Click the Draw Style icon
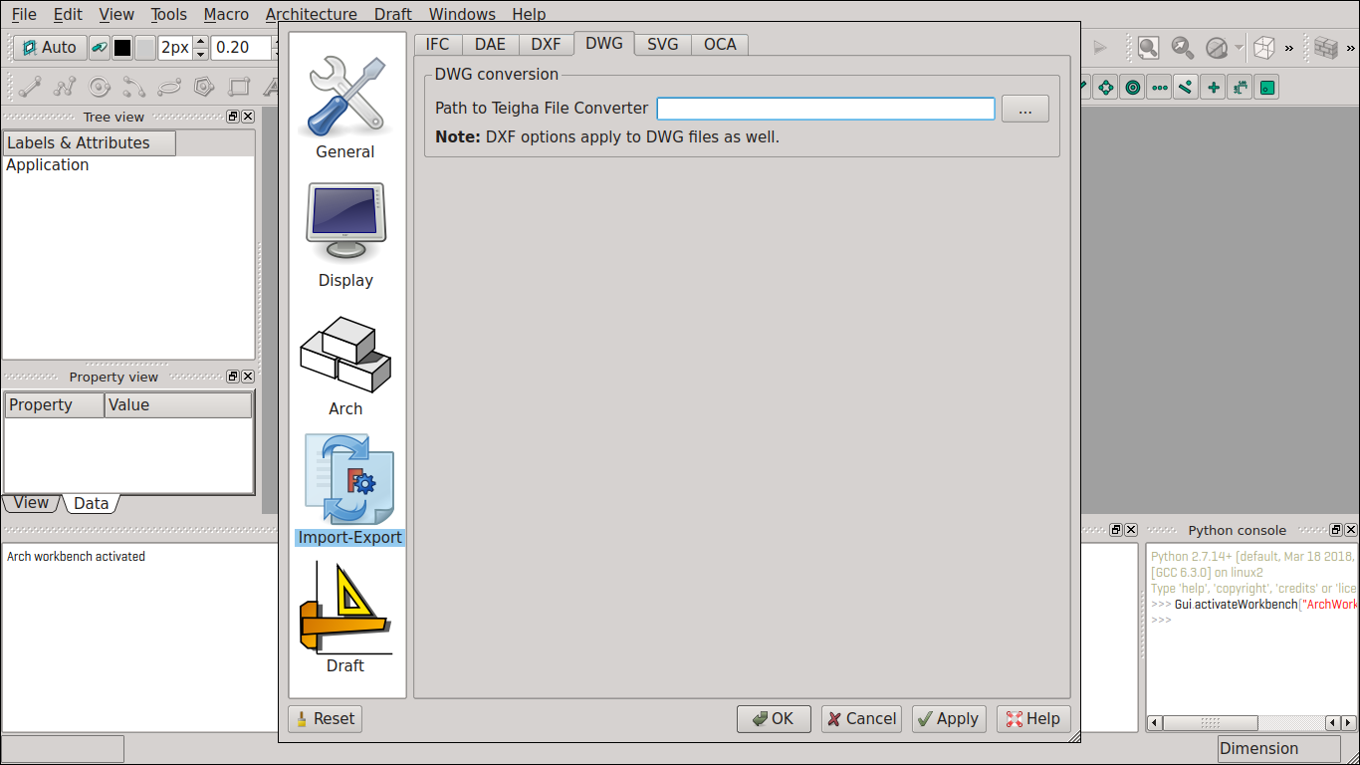 pyautogui.click(x=1216, y=47)
